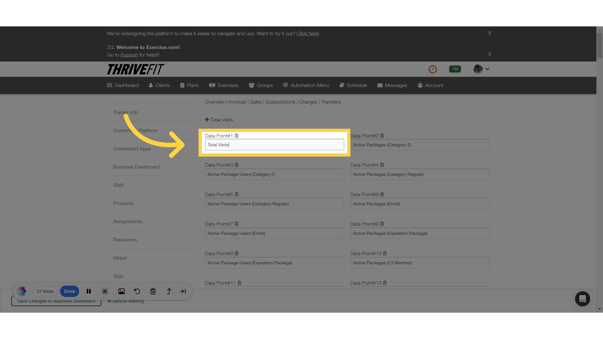Viewport: 603px width, 339px height.
Task: Expand the profile dropdown chevron
Action: tap(487, 69)
